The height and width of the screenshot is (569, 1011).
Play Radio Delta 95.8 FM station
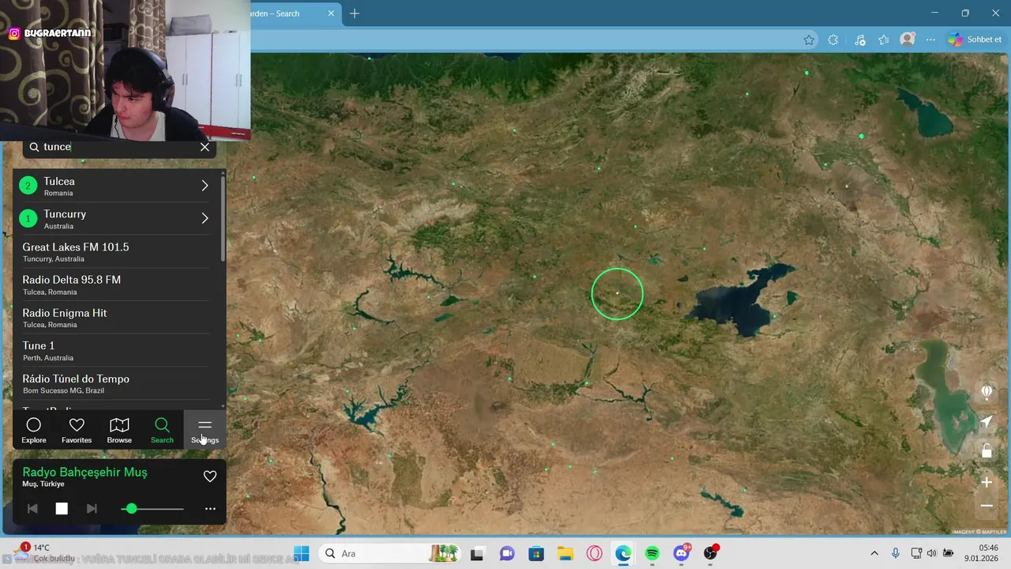coord(117,284)
